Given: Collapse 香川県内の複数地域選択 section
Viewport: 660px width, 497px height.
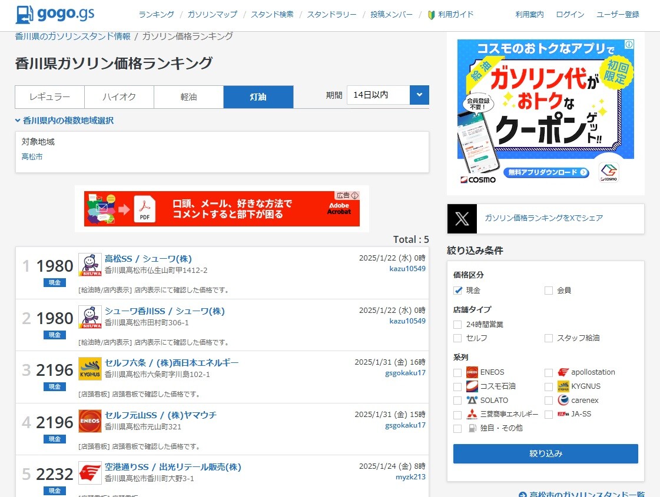Looking at the screenshot, I should tap(64, 121).
